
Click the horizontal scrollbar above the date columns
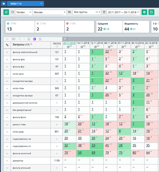click(x=113, y=39)
